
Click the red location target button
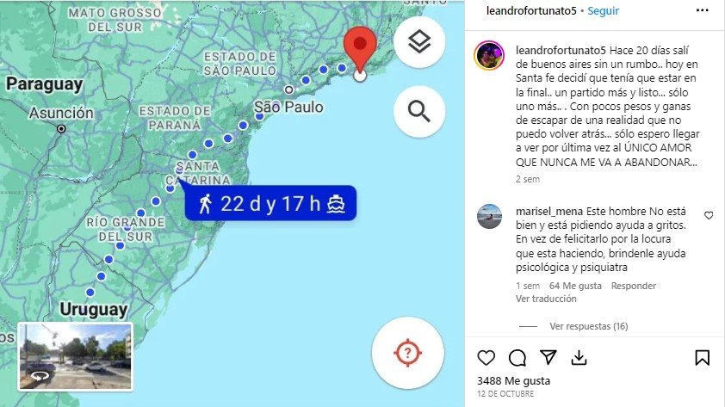click(x=408, y=353)
